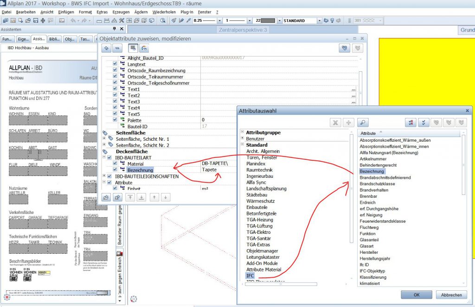475x307 pixels.
Task: Click the minus icon in Objektattribute dialog toolbar
Action: coord(117,49)
